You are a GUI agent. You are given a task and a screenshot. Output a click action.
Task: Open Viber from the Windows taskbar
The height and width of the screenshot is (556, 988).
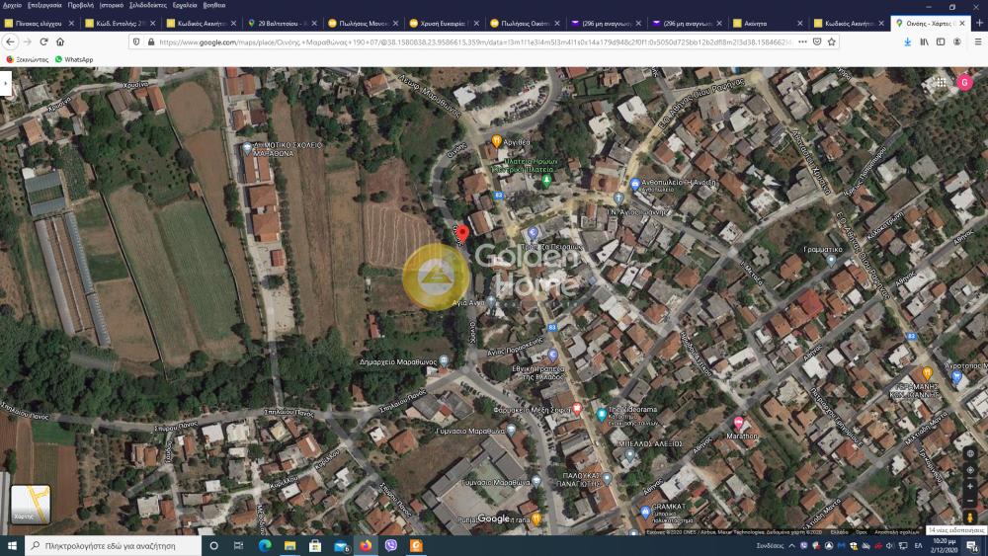coord(391,545)
